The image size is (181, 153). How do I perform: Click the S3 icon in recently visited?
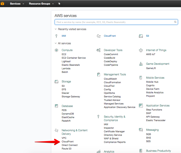click(x=141, y=36)
